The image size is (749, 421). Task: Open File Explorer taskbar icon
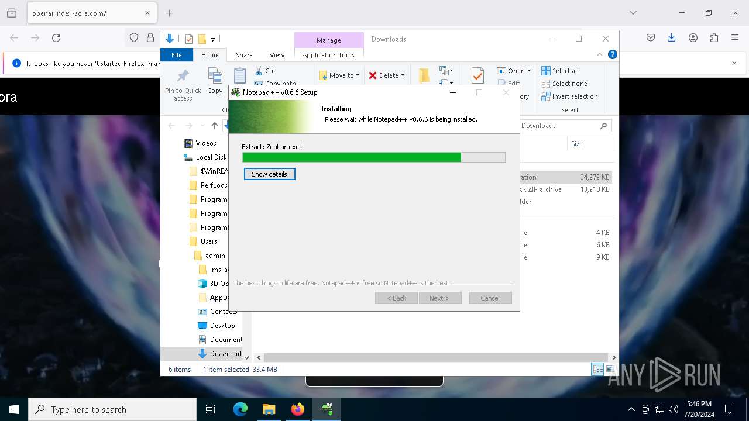(269, 409)
